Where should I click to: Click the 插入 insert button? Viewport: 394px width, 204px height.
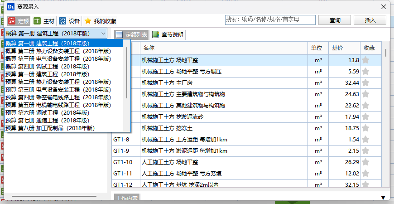point(370,20)
